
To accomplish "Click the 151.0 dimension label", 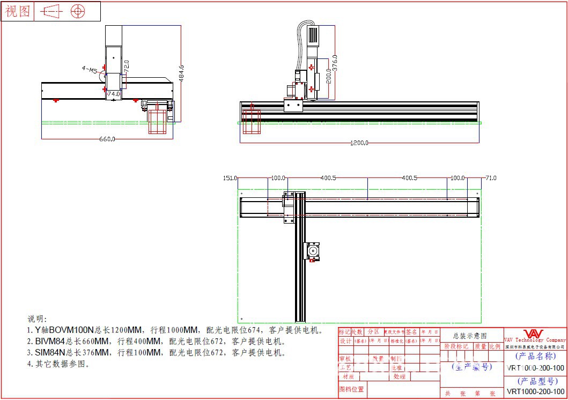I will pos(230,178).
